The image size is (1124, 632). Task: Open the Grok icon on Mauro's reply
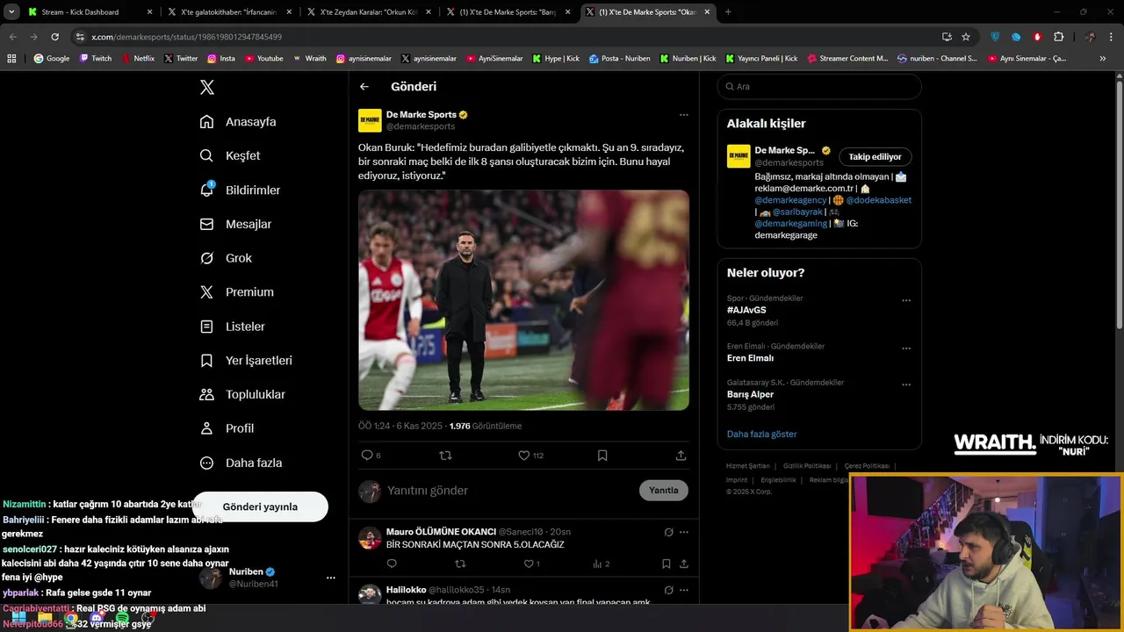coord(668,532)
